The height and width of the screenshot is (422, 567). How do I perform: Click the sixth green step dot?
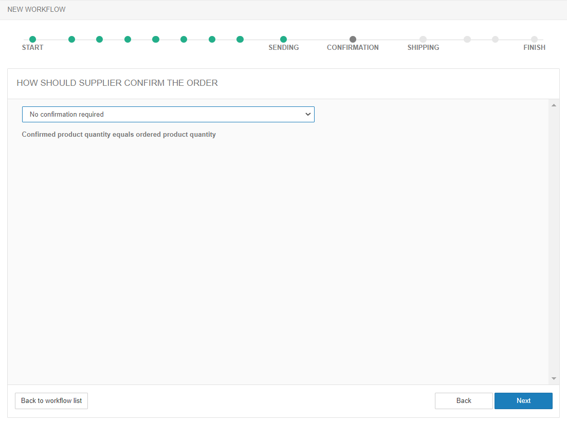[184, 40]
